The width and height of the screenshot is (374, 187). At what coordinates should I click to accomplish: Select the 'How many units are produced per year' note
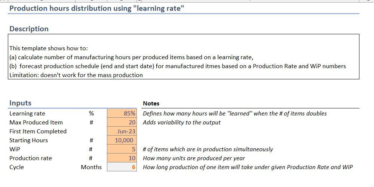[194, 158]
